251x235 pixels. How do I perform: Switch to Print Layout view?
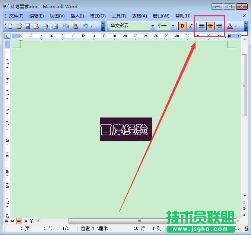pos(19,221)
